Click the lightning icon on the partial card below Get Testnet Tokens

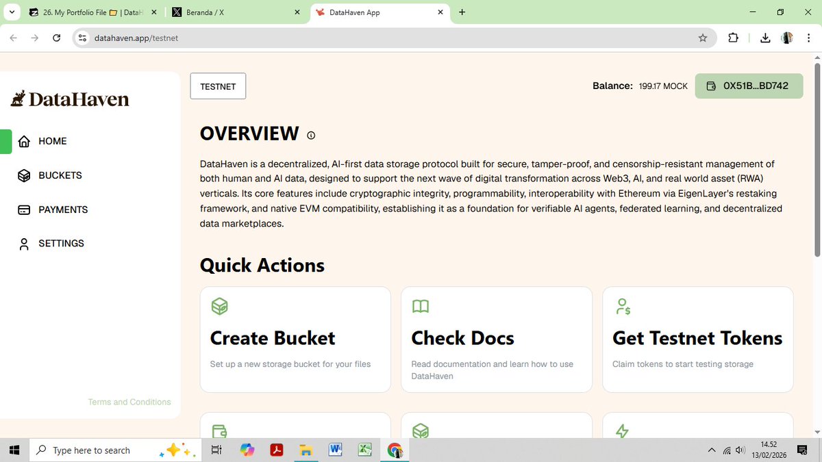click(x=622, y=431)
